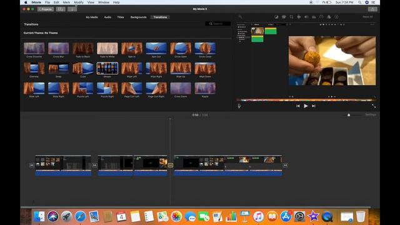
Task: Click the viewer scrubber bar under preview
Action: pyautogui.click(x=306, y=100)
